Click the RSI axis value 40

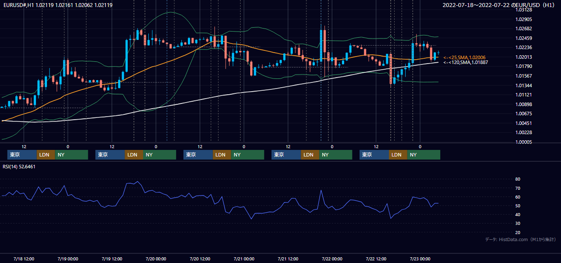tap(518, 214)
